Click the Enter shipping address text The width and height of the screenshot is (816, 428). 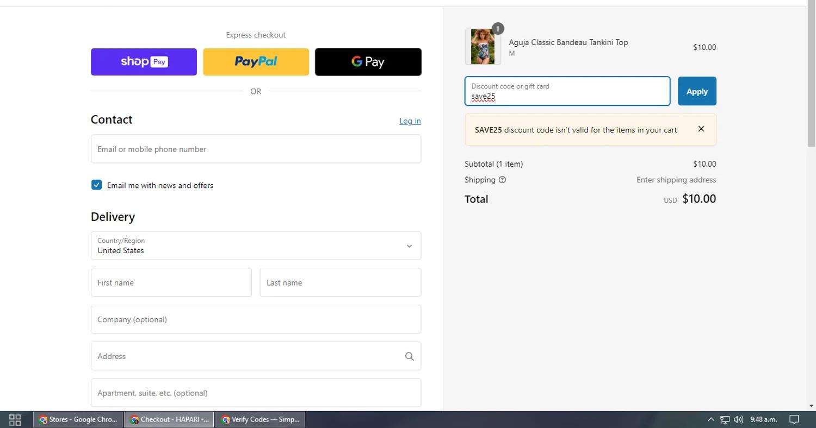coord(676,180)
